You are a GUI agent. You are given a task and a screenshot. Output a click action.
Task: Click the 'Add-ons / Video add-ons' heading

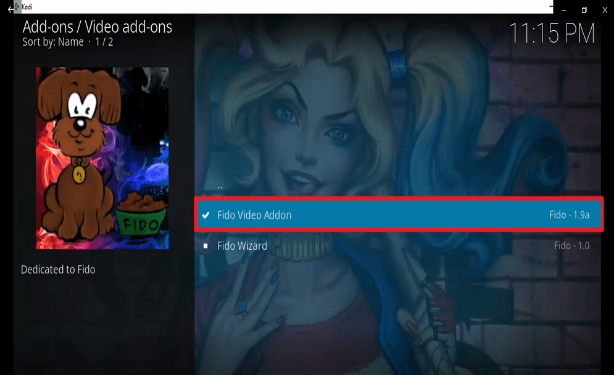tap(97, 27)
